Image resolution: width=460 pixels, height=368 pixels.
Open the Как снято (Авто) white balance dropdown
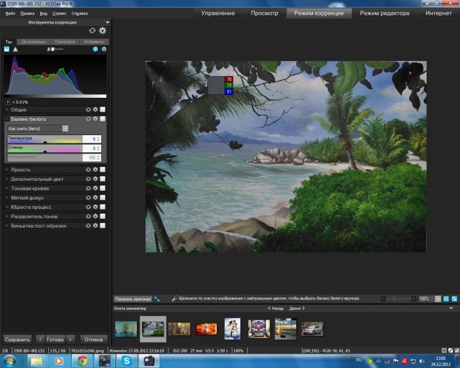coord(38,129)
